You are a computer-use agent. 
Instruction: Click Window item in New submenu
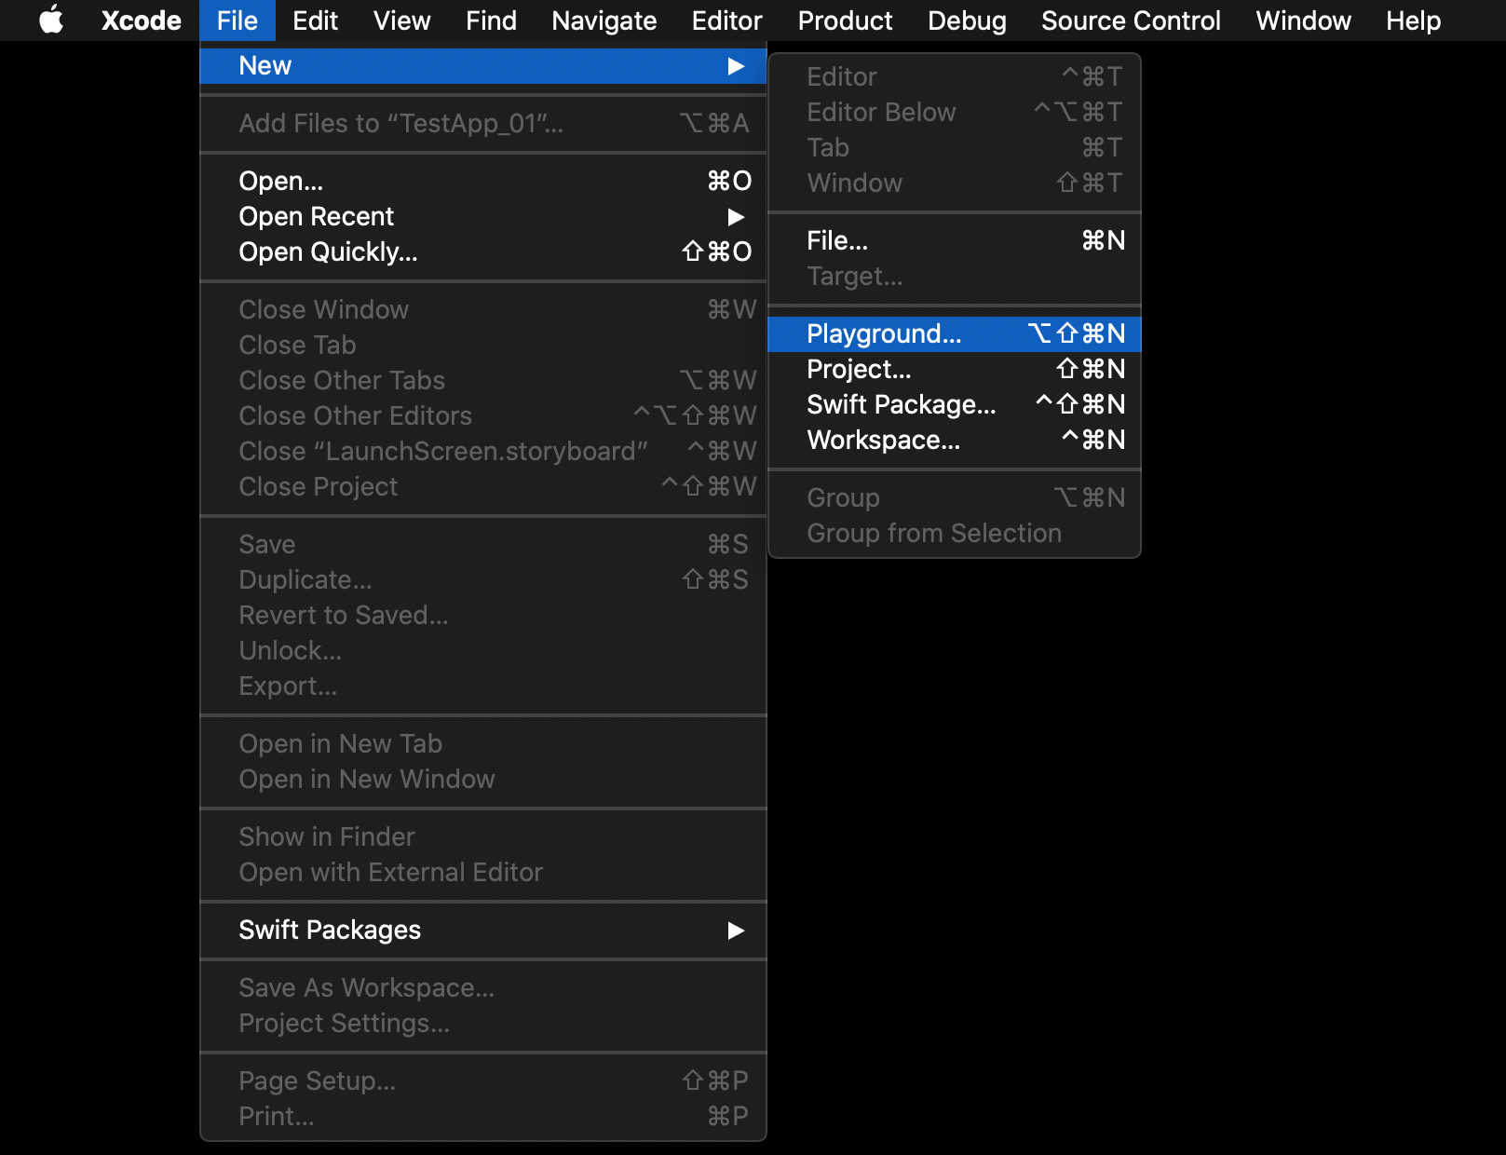pyautogui.click(x=955, y=183)
